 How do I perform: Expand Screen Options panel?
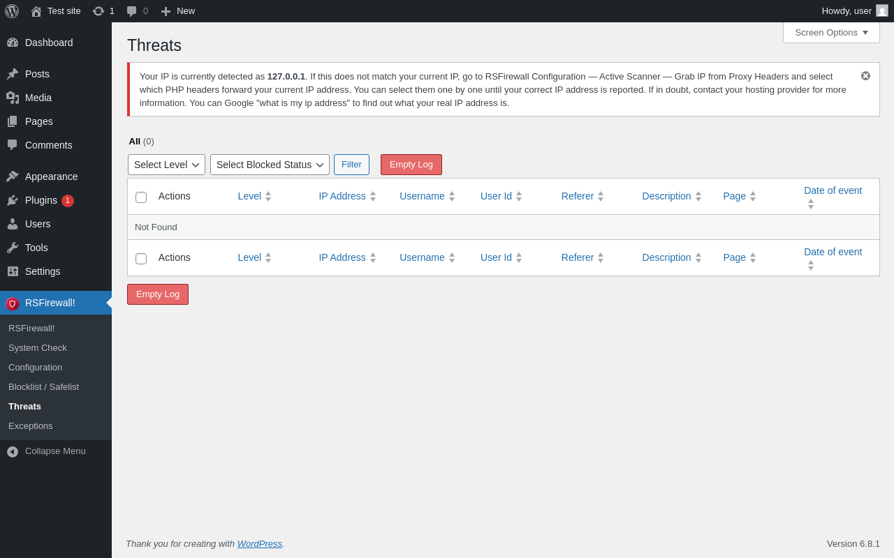[831, 32]
